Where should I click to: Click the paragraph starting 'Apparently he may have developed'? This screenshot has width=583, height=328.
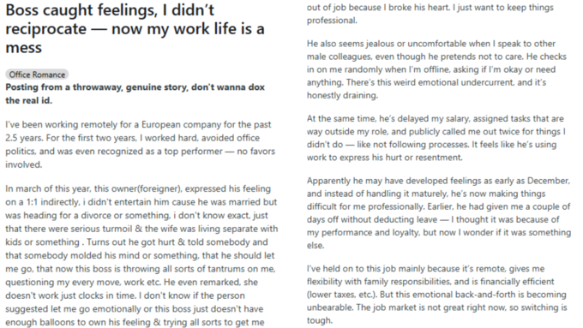(439, 213)
